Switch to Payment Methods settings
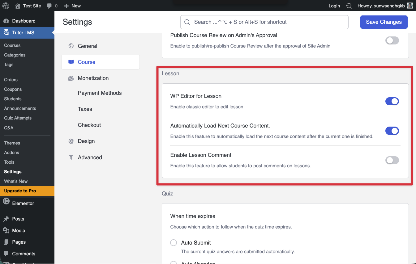Viewport: 416px width, 264px height. [100, 93]
